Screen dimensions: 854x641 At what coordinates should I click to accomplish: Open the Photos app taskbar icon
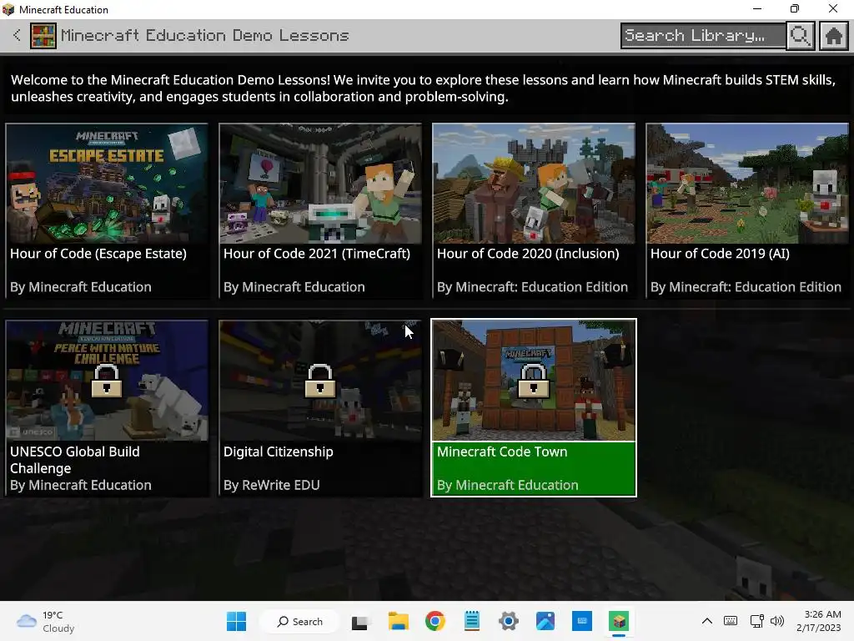[x=545, y=621]
